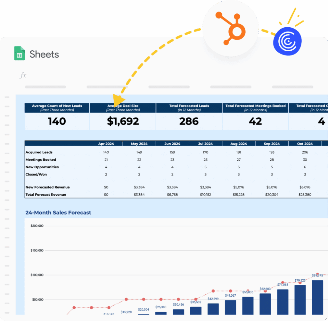
Task: Click the yellow arrowhead pointing at Average Deal Size
Action: tap(119, 99)
